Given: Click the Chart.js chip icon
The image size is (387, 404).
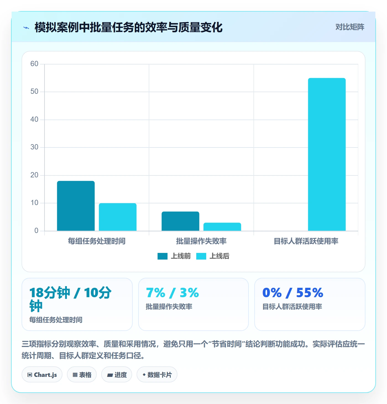Looking at the screenshot, I should click(x=30, y=375).
